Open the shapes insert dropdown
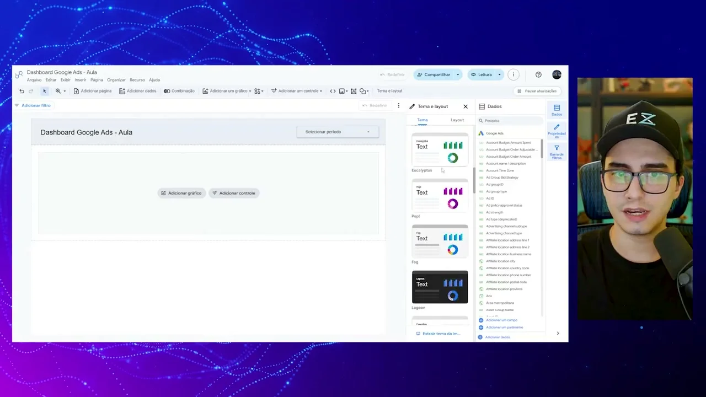Image resolution: width=706 pixels, height=397 pixels. 364,91
